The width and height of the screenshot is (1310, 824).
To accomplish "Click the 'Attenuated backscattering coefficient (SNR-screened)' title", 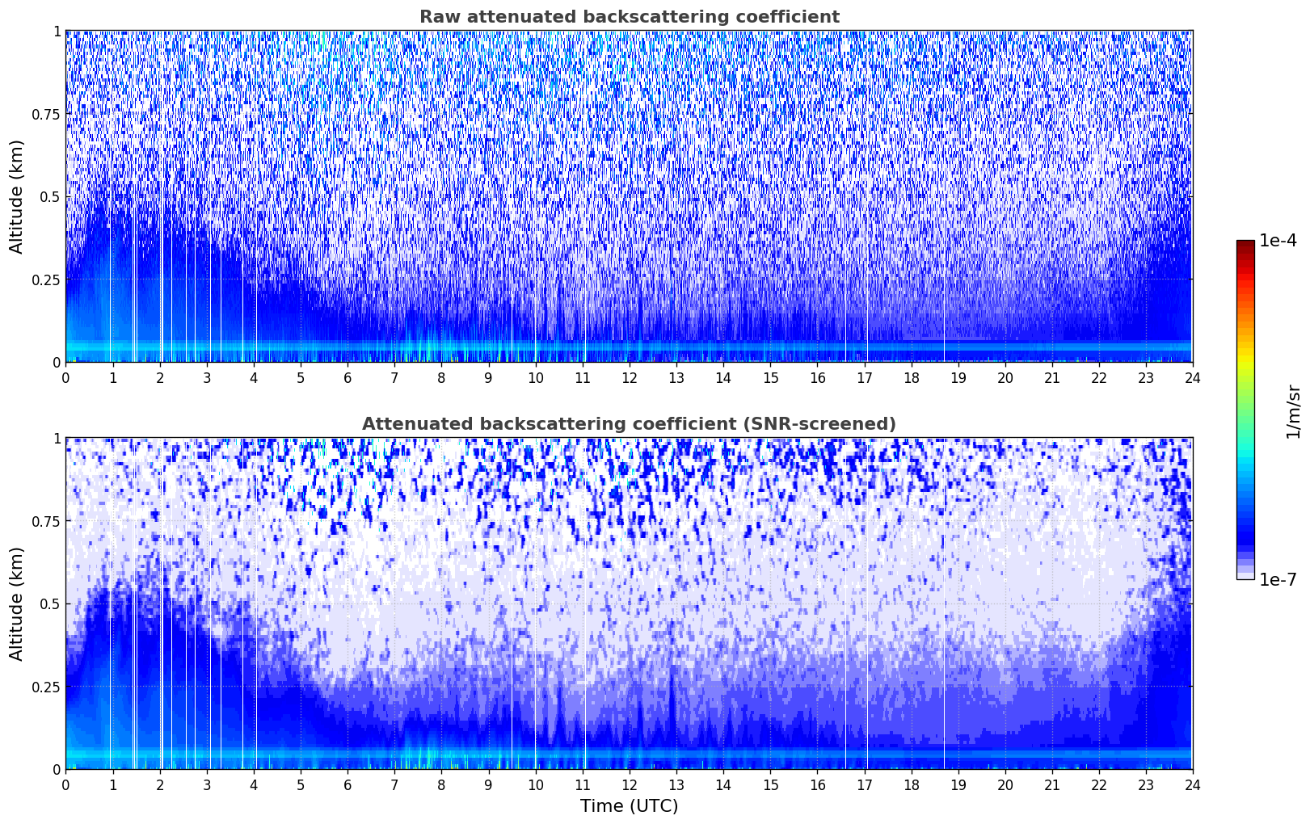I will coord(629,424).
